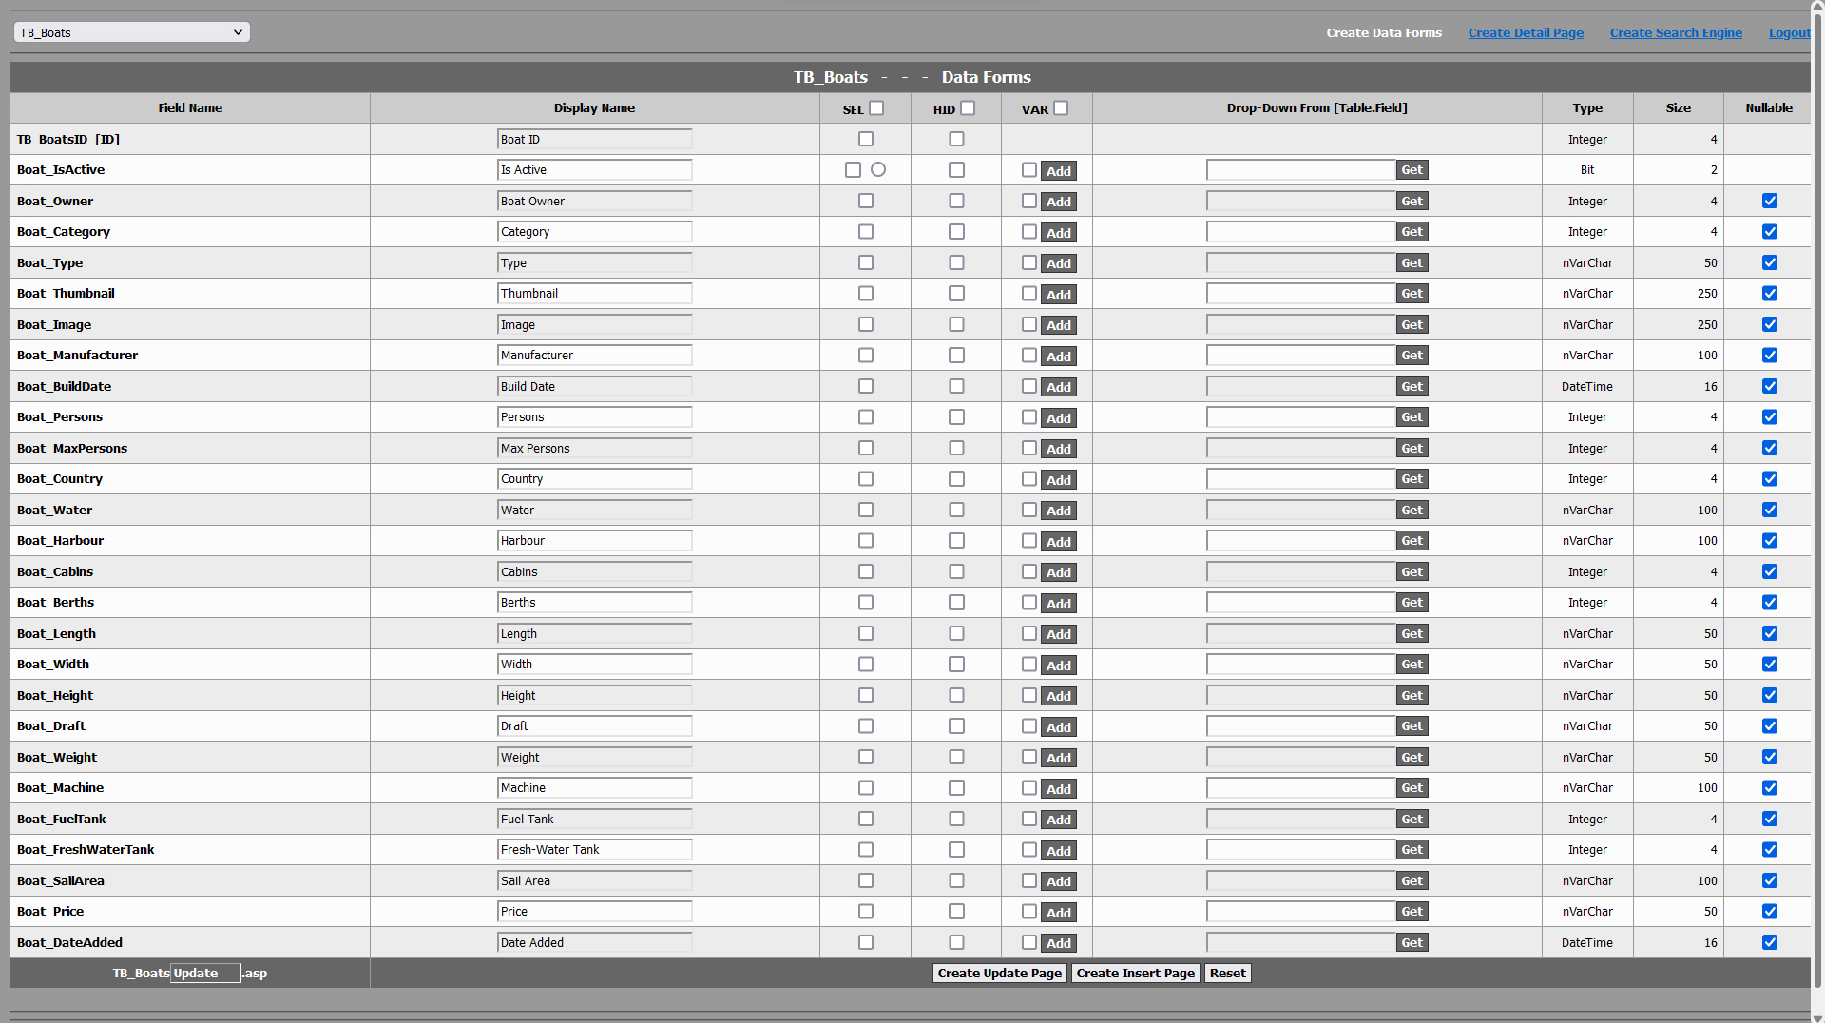Screen dimensions: 1825x1023
Task: Click the Update filename input at the bottom
Action: tap(205, 973)
